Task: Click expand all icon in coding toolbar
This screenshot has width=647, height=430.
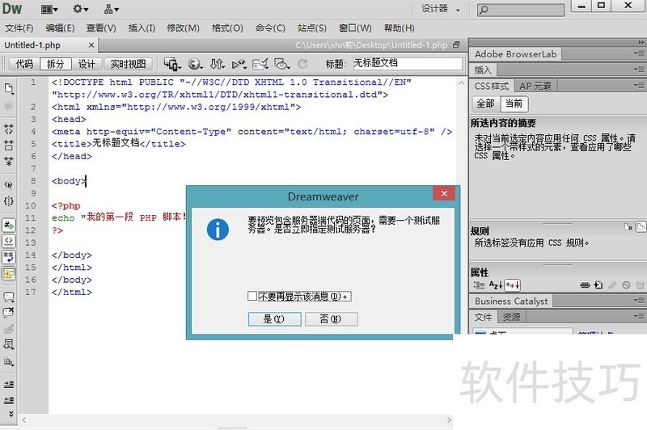Action: [x=9, y=161]
